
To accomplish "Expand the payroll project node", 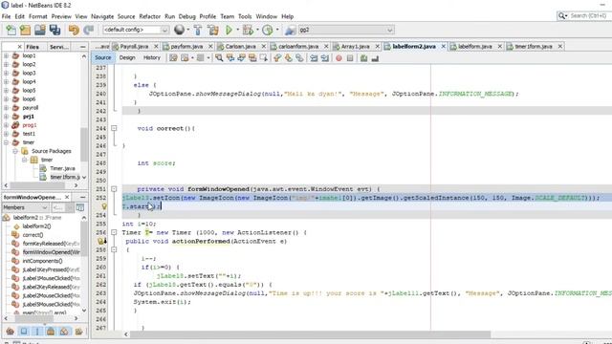I will click(x=7, y=108).
